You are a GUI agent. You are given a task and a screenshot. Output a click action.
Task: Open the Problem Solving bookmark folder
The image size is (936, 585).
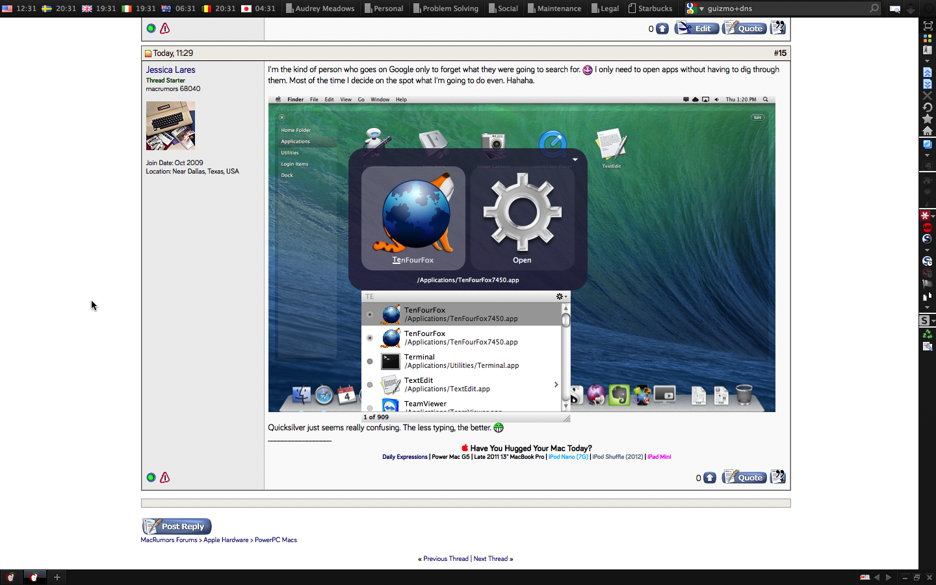pyautogui.click(x=445, y=8)
